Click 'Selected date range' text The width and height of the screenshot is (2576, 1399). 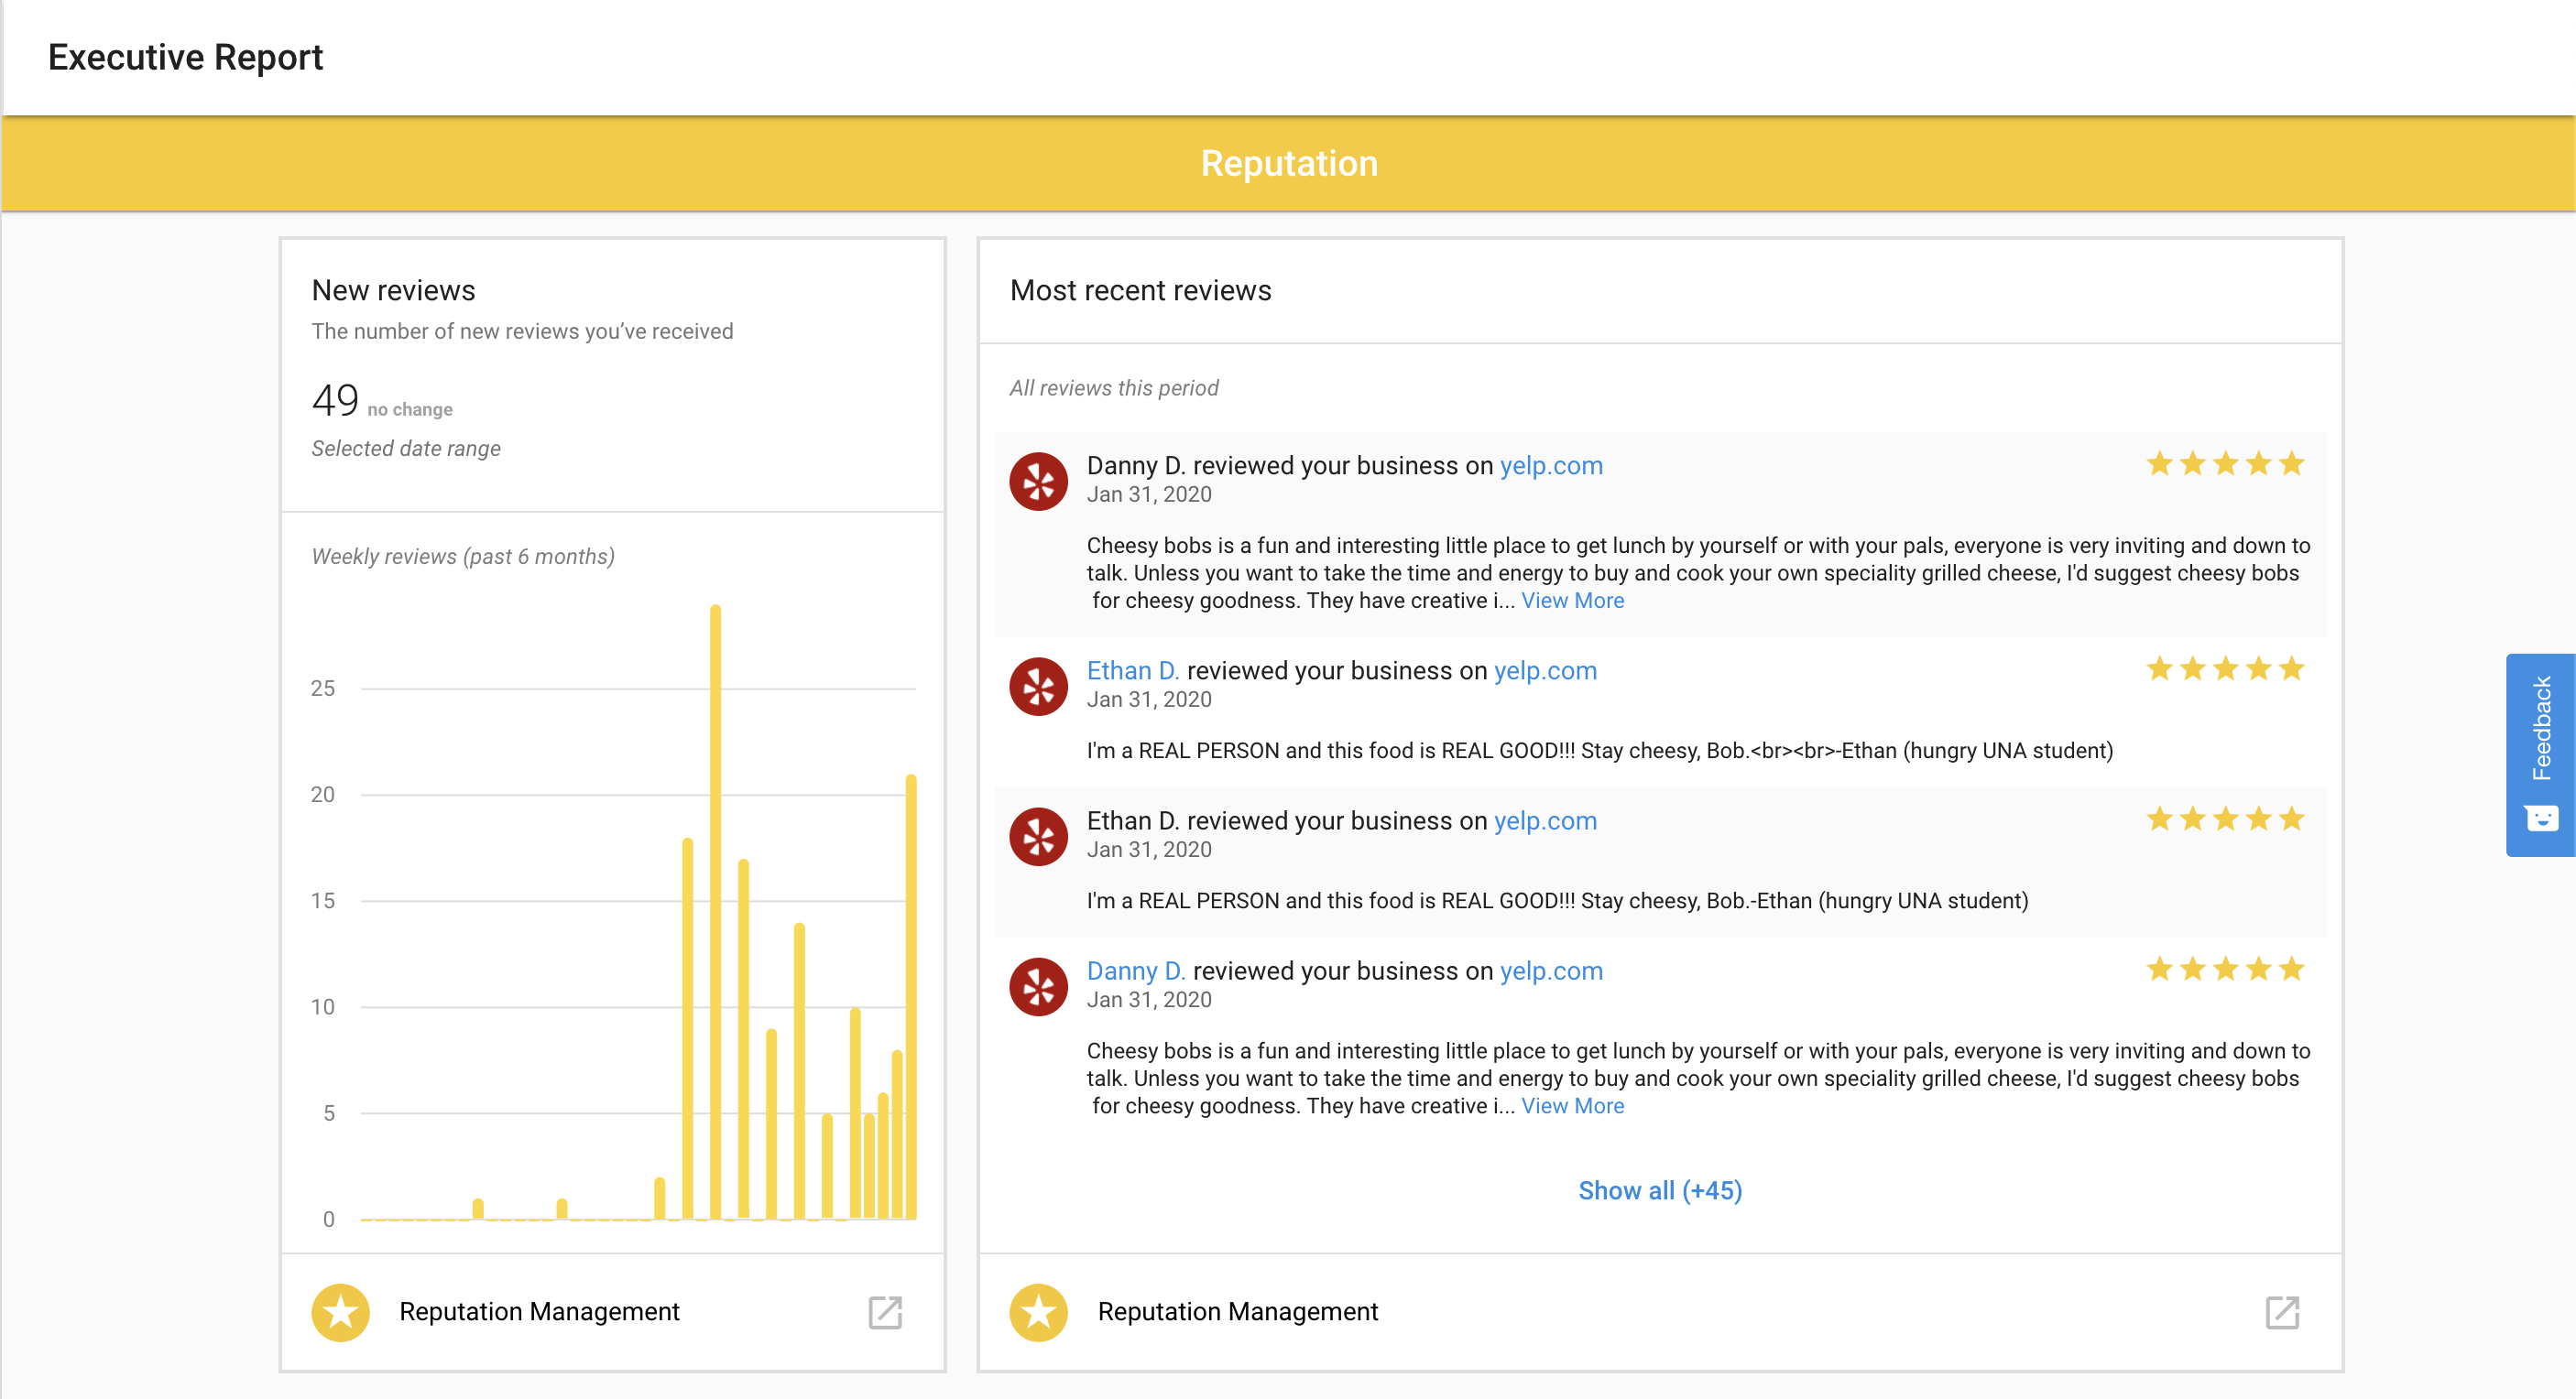point(406,449)
